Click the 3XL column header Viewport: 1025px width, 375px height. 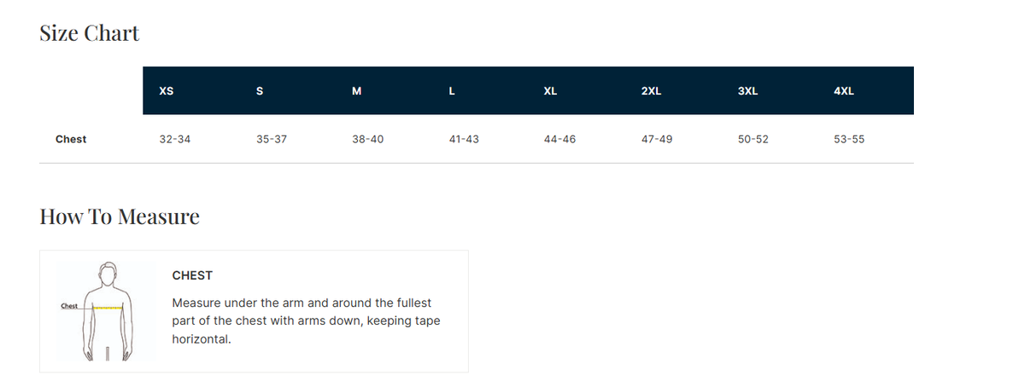[x=747, y=91]
